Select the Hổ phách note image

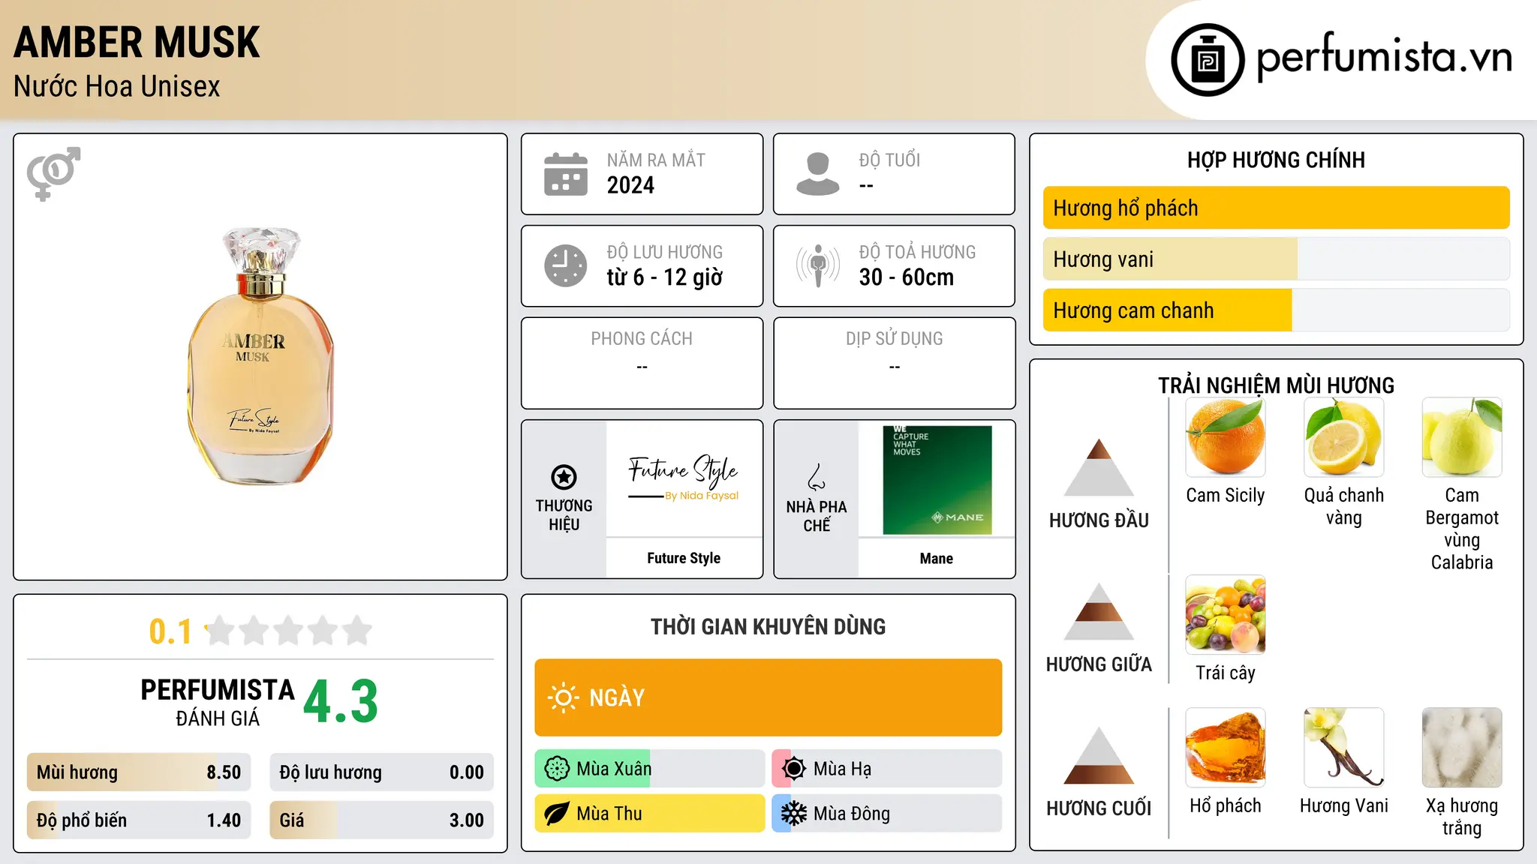(1226, 748)
